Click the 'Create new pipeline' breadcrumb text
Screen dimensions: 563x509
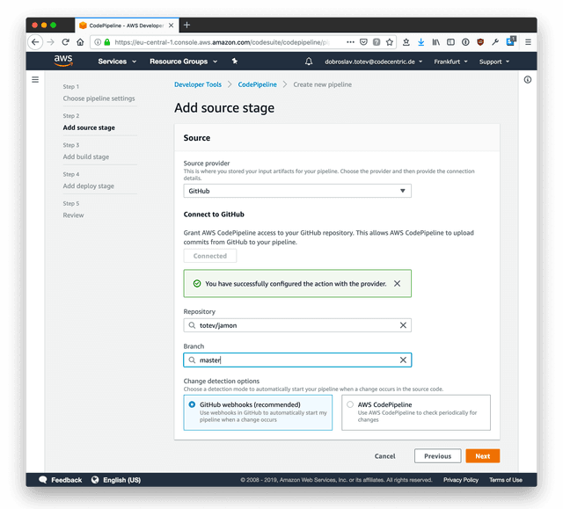pos(322,84)
